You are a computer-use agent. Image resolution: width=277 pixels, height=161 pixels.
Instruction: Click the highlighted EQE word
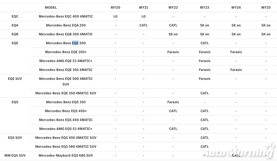click(x=75, y=43)
